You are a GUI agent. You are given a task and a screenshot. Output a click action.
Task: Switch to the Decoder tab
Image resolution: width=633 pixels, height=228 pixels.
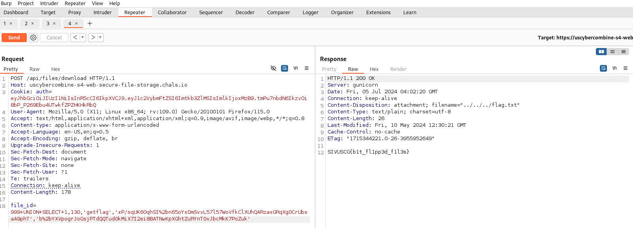pos(245,13)
